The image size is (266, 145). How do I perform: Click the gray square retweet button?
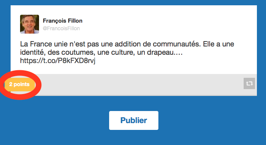click(249, 83)
